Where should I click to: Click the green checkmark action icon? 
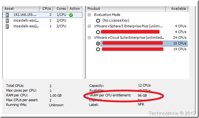71,15
